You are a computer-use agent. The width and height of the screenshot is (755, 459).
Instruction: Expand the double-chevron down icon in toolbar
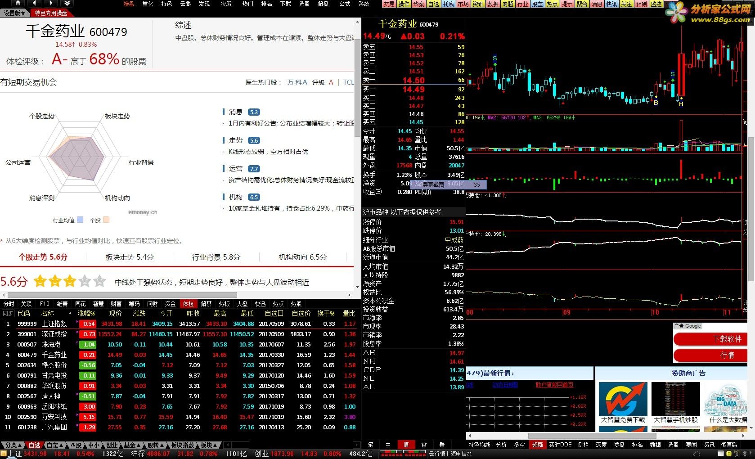pyautogui.click(x=66, y=3)
